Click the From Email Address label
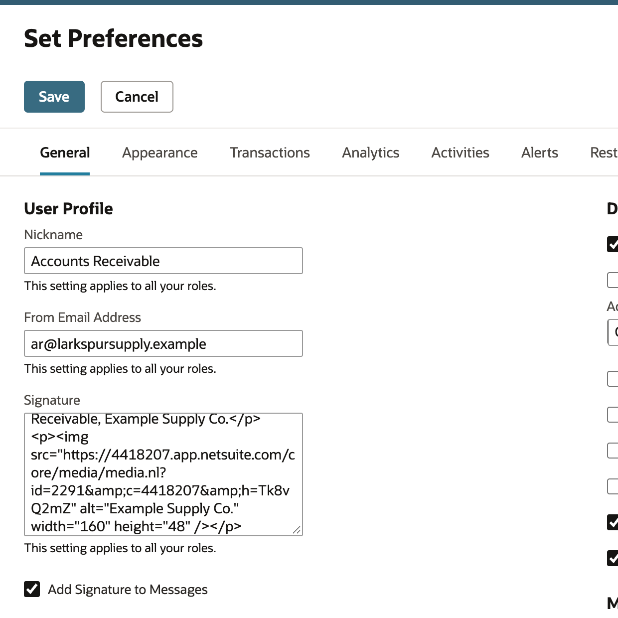This screenshot has width=618, height=618. coord(82,317)
